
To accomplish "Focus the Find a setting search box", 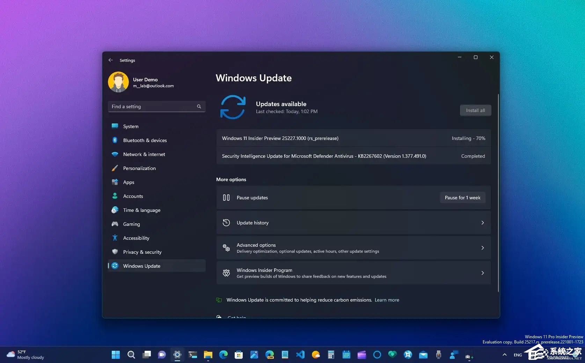I will pyautogui.click(x=156, y=106).
